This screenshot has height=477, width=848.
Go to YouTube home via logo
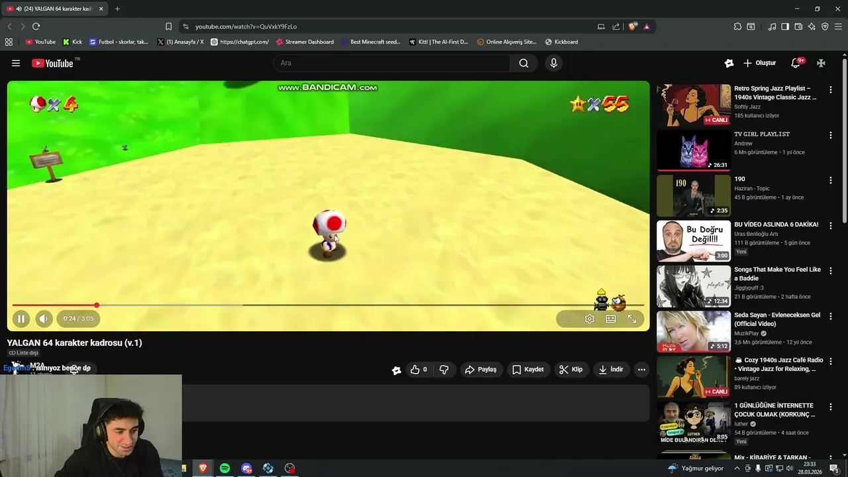click(52, 63)
